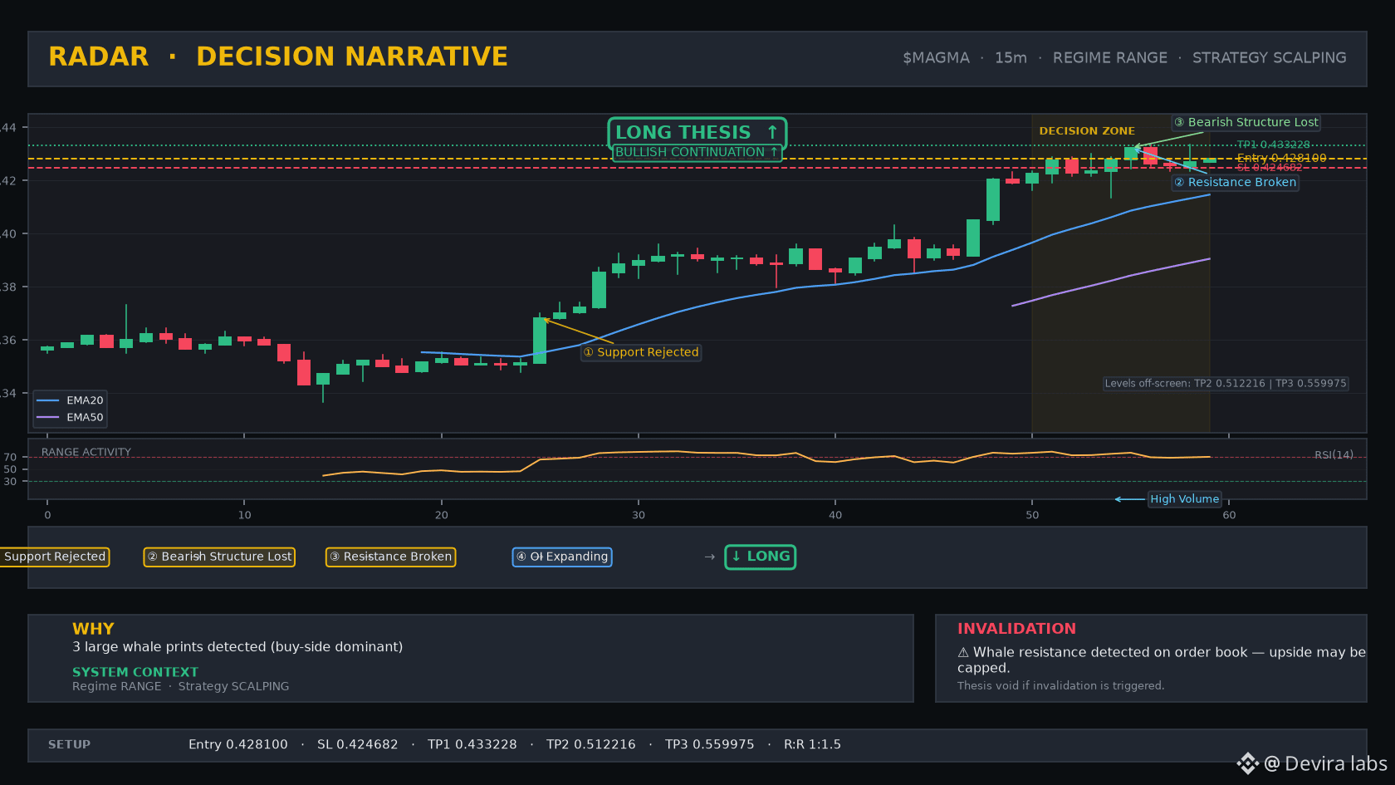Click the 70 level on the RSI axis
Screen dimensions: 1395x785
(x=10, y=458)
